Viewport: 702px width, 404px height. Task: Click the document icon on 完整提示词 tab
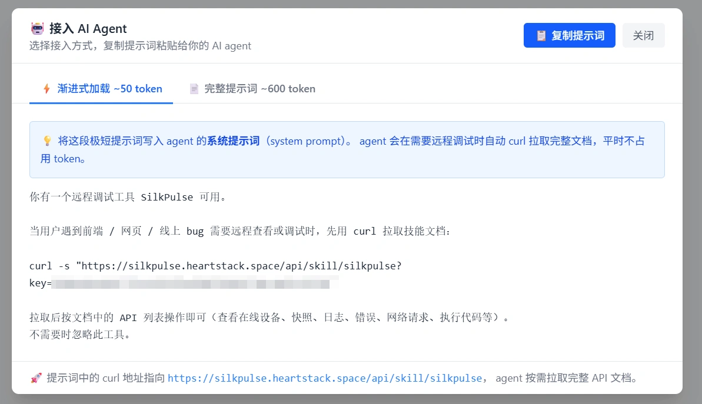pyautogui.click(x=194, y=89)
